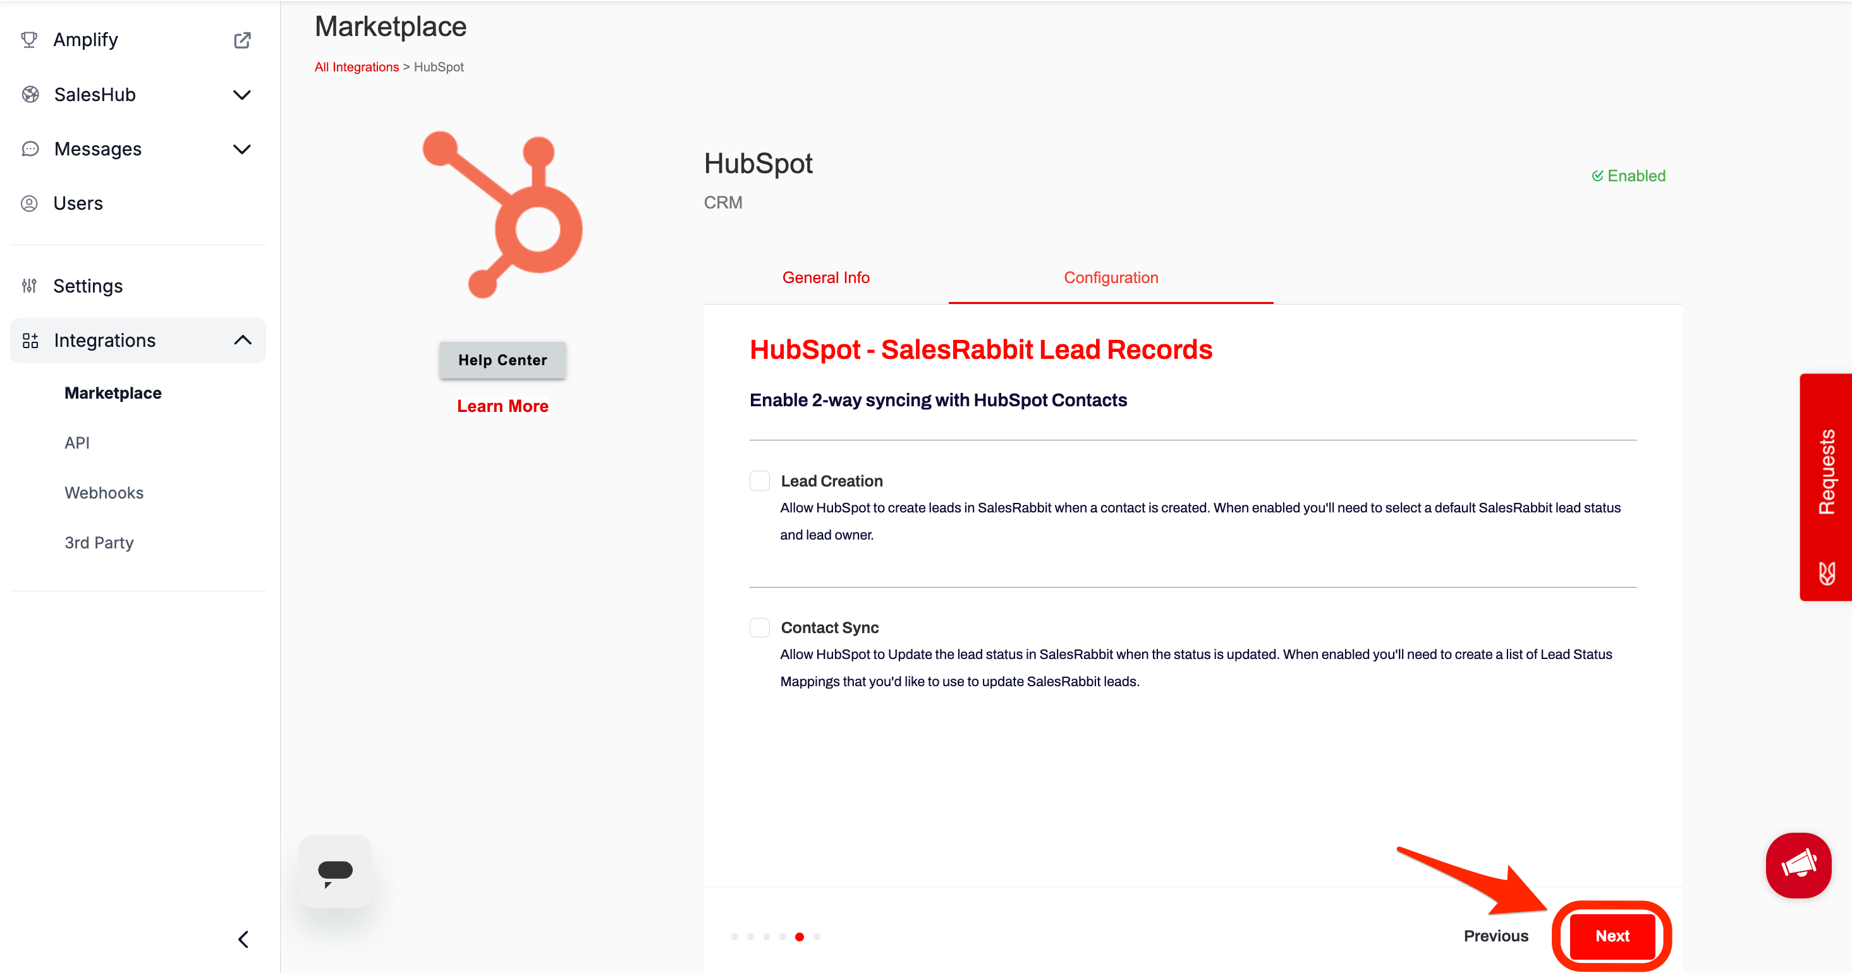Open the Learn More link

pyautogui.click(x=503, y=406)
